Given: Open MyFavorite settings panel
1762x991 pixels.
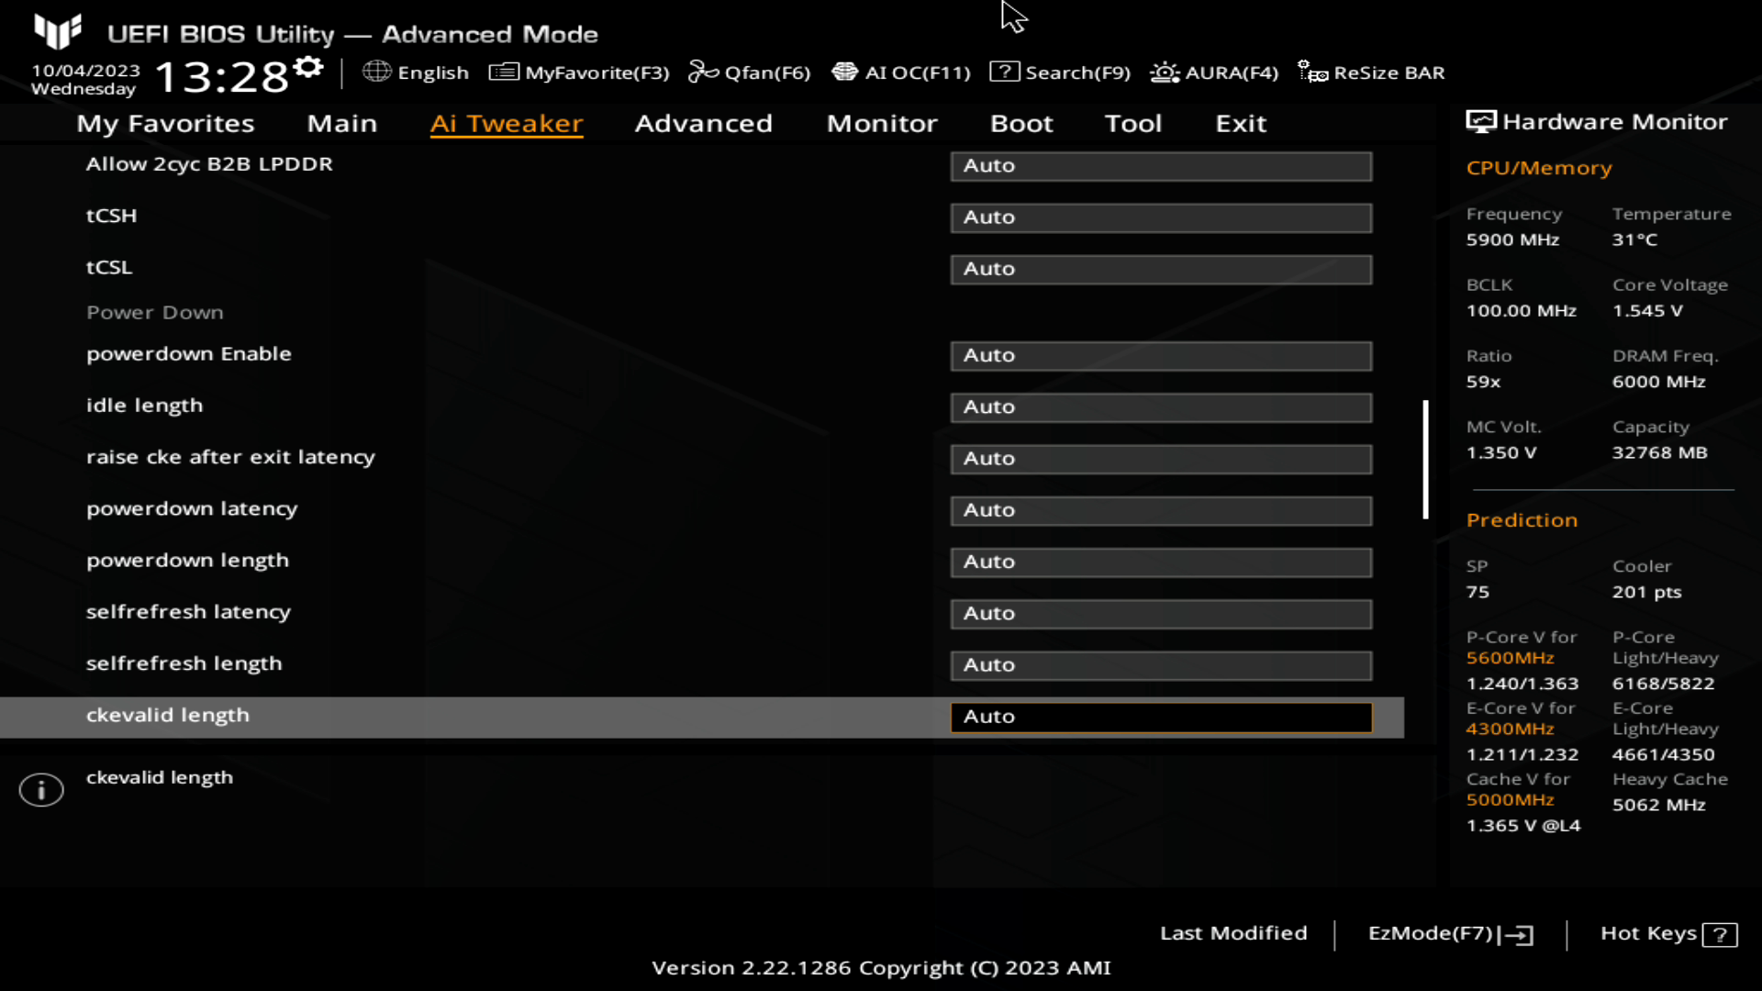Looking at the screenshot, I should (x=582, y=72).
